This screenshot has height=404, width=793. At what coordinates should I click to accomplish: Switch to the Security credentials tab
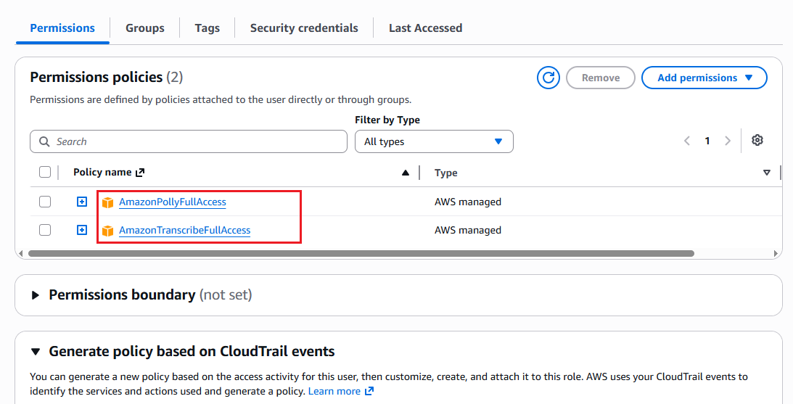(x=304, y=28)
